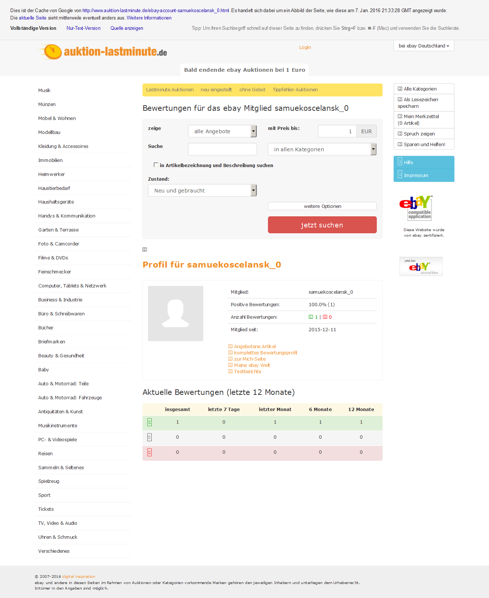
Task: Click the neutral row icon in ratings table
Action: (x=149, y=437)
